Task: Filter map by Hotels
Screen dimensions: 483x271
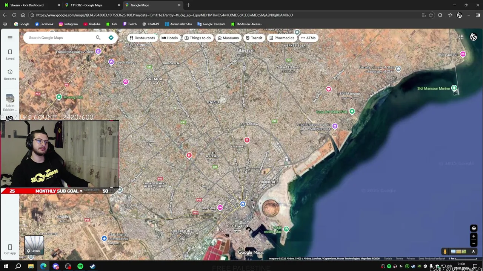Action: (x=169, y=38)
